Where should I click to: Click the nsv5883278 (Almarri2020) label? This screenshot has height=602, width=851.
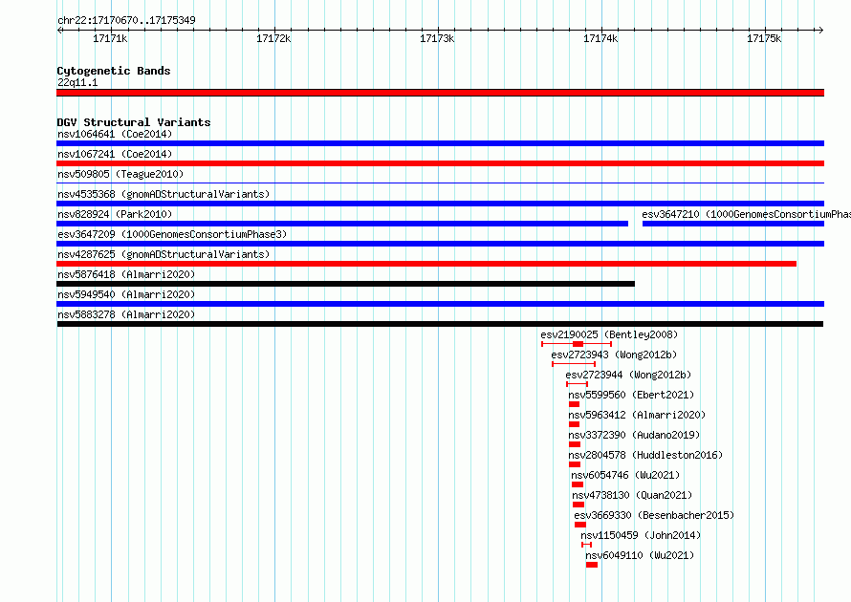[x=126, y=314]
